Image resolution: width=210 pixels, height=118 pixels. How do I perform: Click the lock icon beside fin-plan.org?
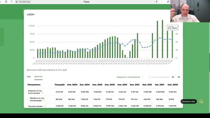coord(17,2)
